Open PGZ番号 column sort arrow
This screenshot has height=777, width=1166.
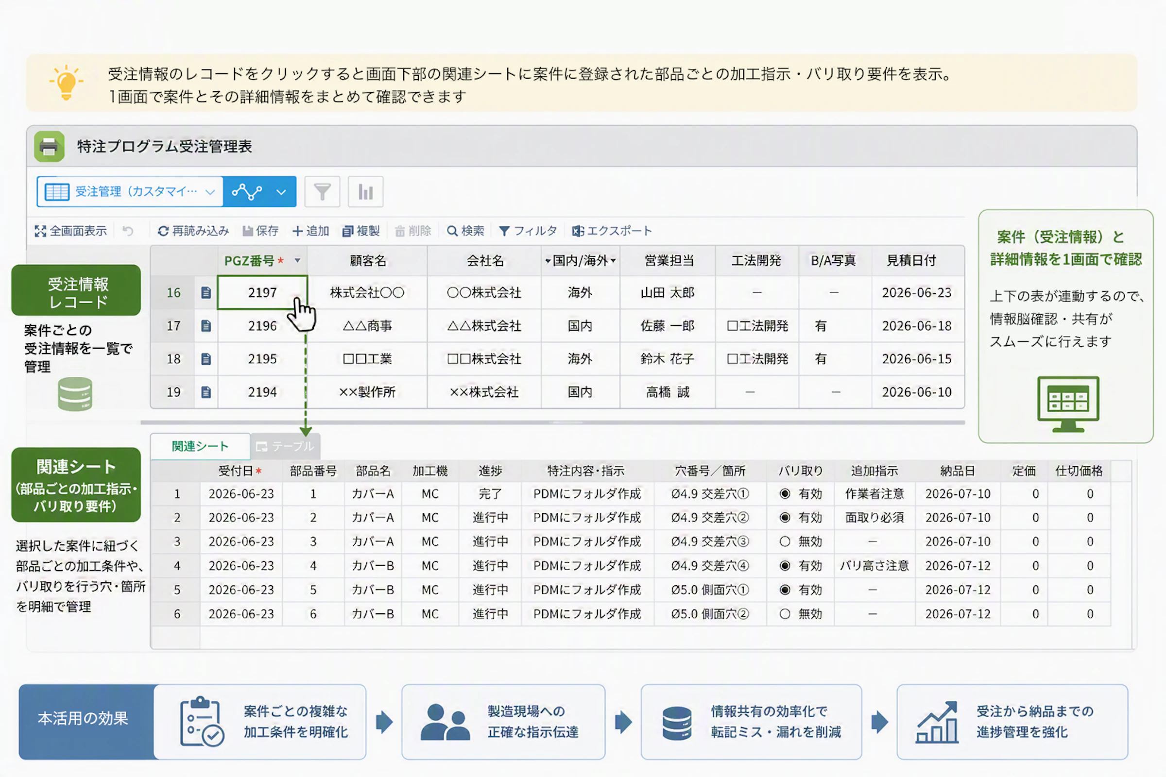tap(297, 260)
